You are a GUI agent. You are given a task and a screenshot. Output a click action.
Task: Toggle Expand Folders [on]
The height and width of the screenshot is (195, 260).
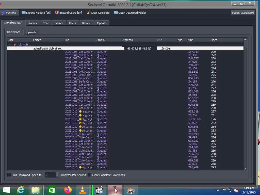[36, 13]
